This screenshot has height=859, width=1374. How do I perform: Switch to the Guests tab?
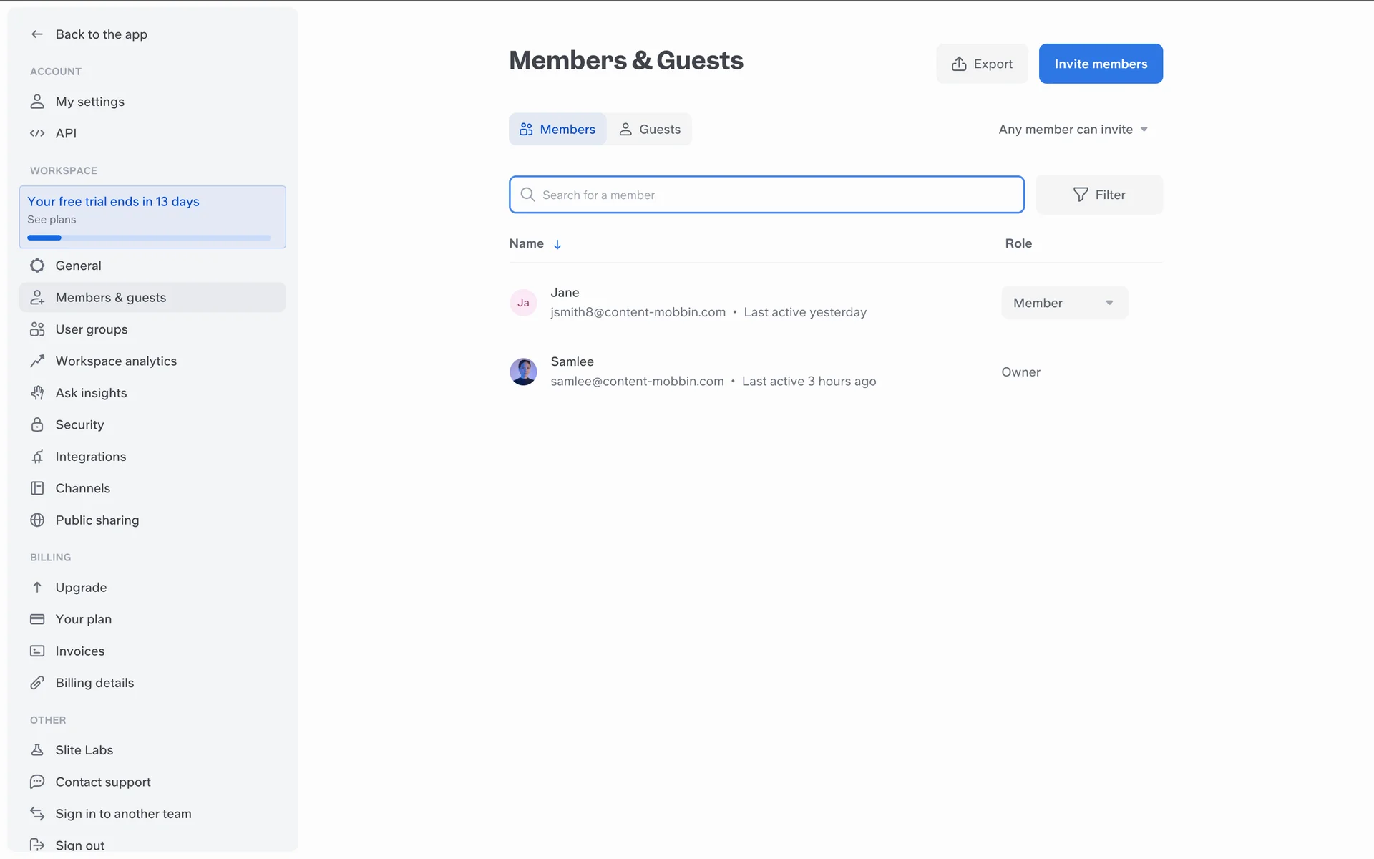(649, 130)
